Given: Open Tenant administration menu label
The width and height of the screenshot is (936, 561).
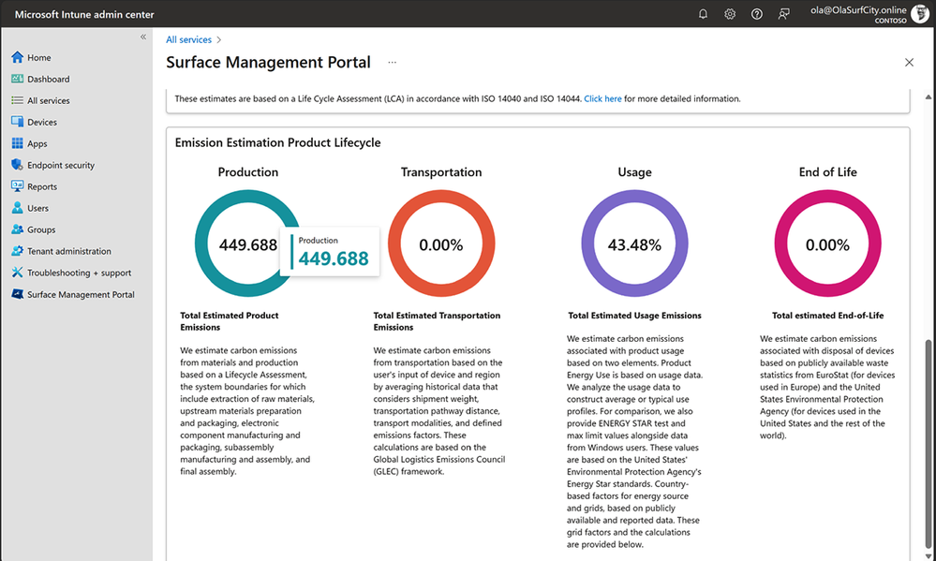Looking at the screenshot, I should coord(69,251).
